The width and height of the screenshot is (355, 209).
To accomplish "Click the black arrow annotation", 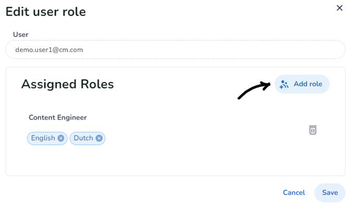I will [255, 89].
